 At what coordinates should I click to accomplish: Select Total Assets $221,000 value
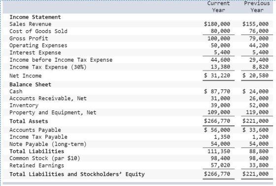point(255,121)
